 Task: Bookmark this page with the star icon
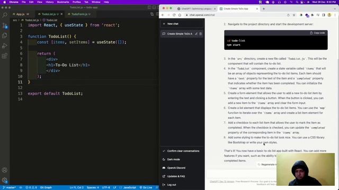(x=294, y=15)
